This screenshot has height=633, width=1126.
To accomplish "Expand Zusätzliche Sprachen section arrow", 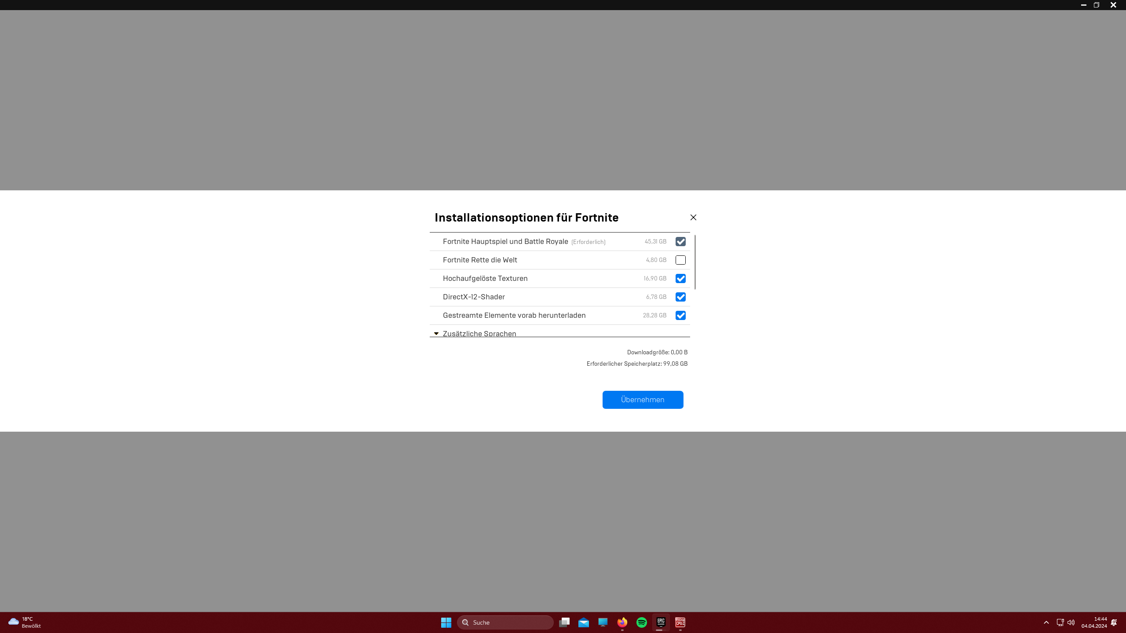I will point(436,333).
